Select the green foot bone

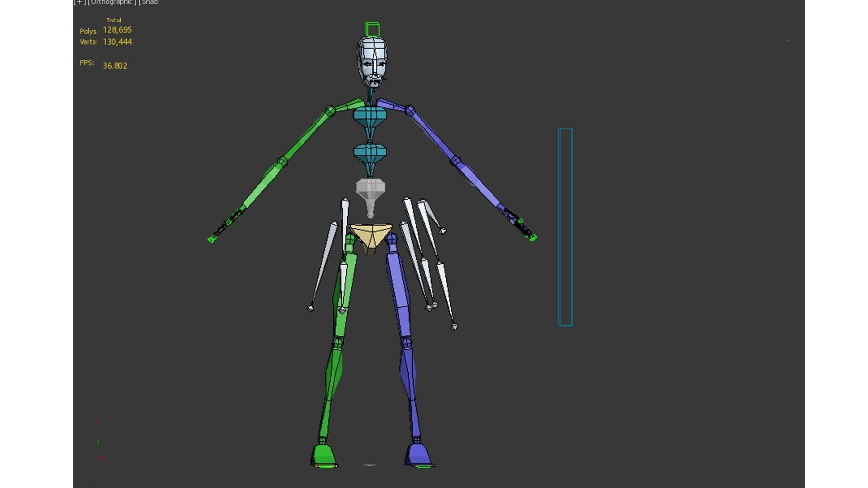324,455
